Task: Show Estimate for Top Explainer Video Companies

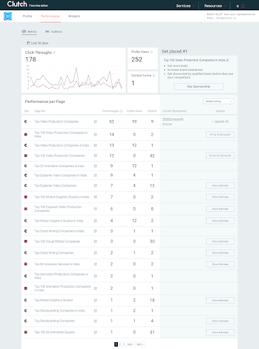Action: (x=220, y=185)
